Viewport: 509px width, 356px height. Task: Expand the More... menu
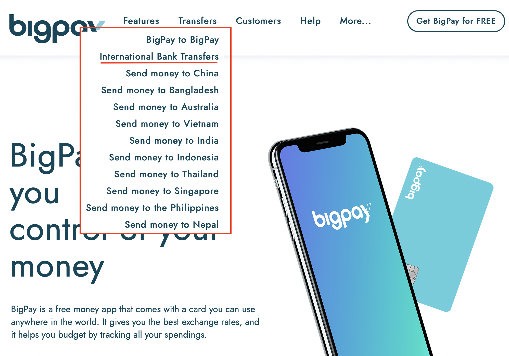(355, 21)
